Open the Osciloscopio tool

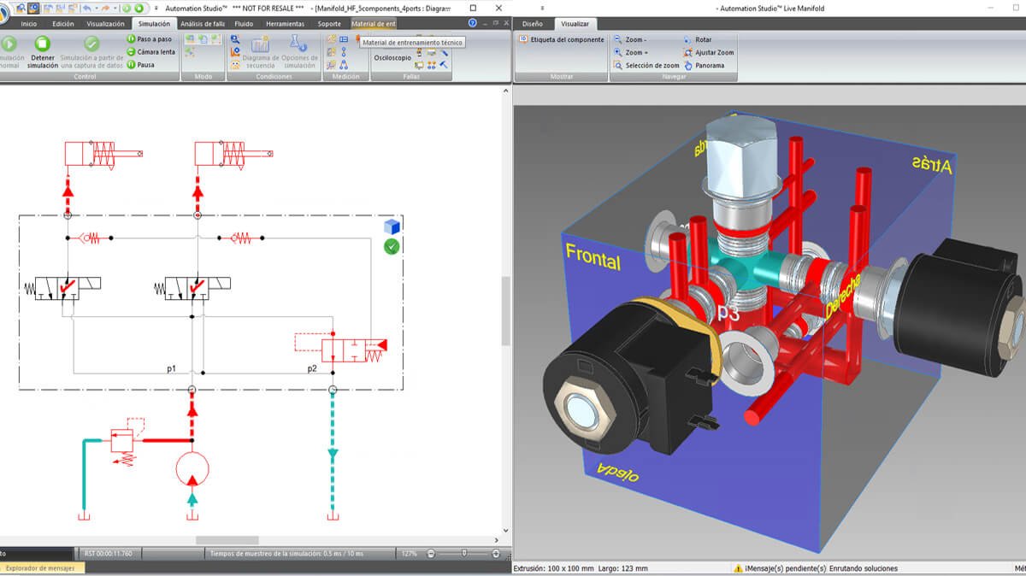coord(392,57)
